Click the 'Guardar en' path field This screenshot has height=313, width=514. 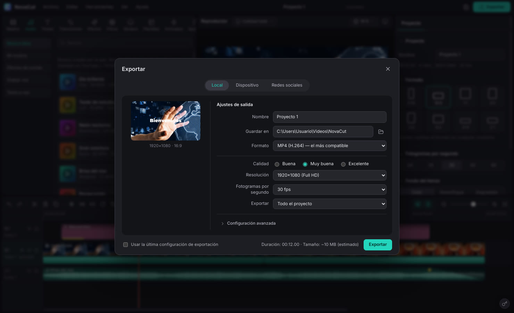click(x=323, y=131)
